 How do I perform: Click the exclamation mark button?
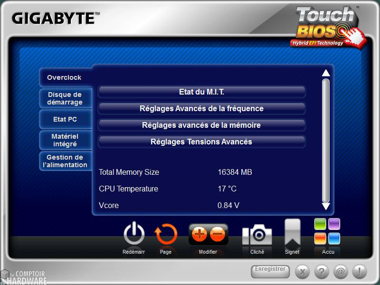359,272
